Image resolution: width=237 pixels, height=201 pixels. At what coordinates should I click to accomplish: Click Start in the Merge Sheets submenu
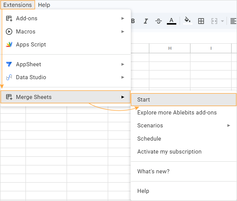point(183,100)
